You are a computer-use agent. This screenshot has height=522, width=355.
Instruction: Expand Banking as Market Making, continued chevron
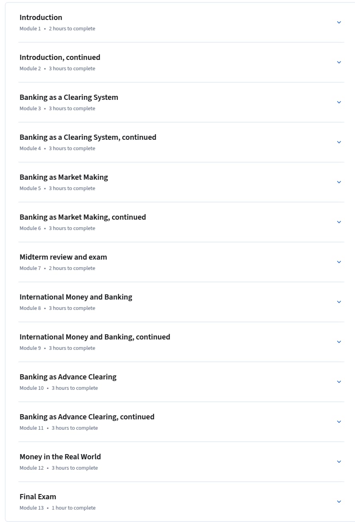click(339, 222)
